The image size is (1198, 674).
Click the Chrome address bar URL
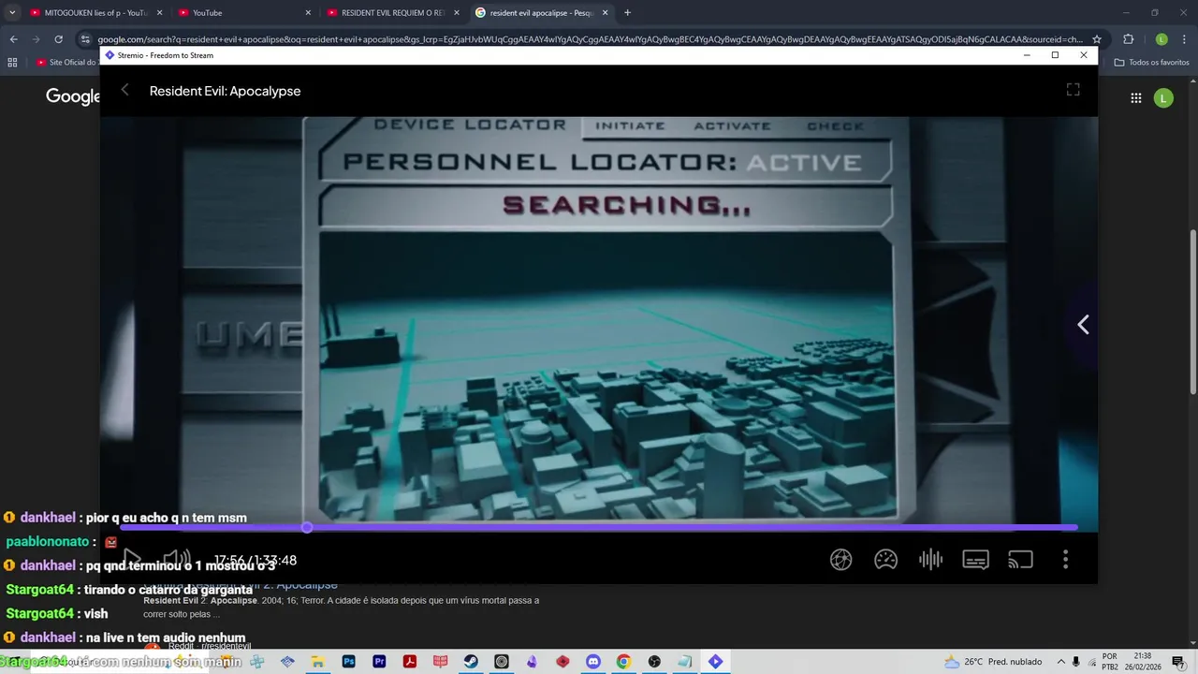[590, 39]
